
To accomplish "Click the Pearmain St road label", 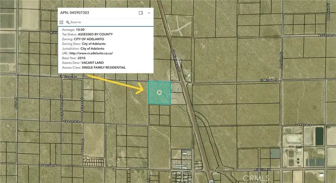I will pos(329,12).
